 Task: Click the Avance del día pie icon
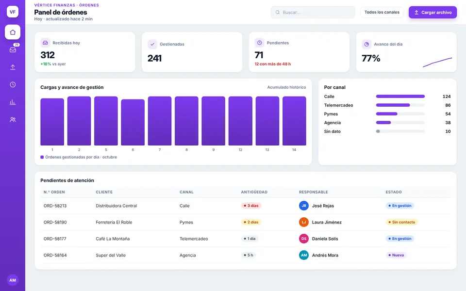pyautogui.click(x=366, y=44)
